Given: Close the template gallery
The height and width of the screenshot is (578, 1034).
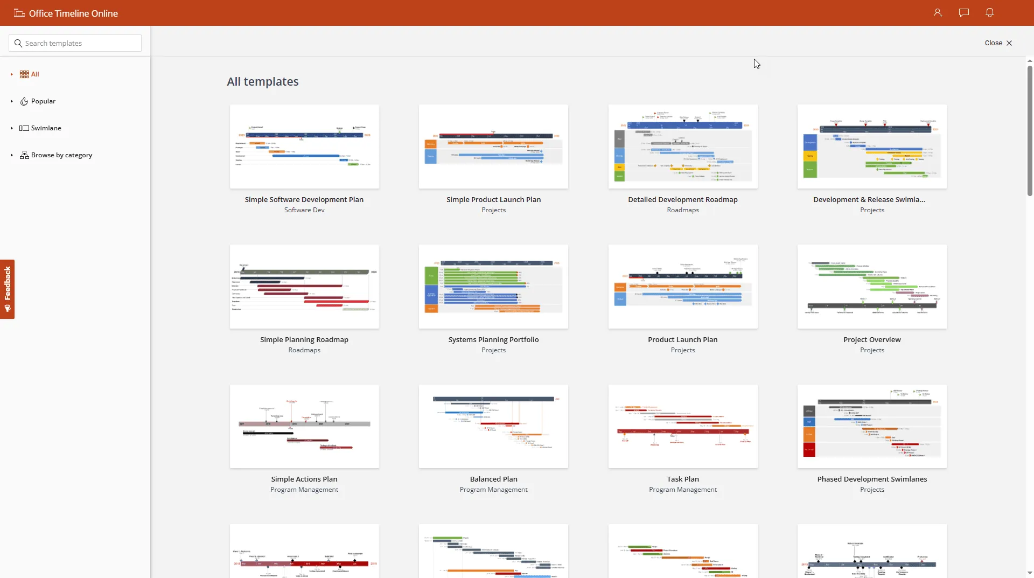Looking at the screenshot, I should pyautogui.click(x=998, y=43).
